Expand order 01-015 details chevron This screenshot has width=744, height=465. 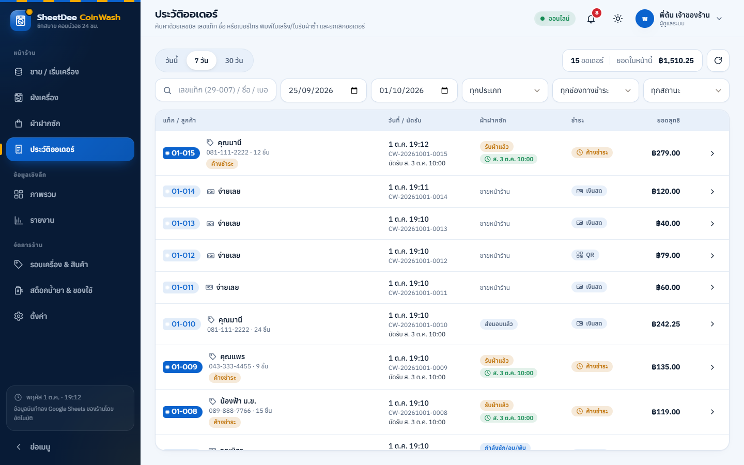coord(712,153)
